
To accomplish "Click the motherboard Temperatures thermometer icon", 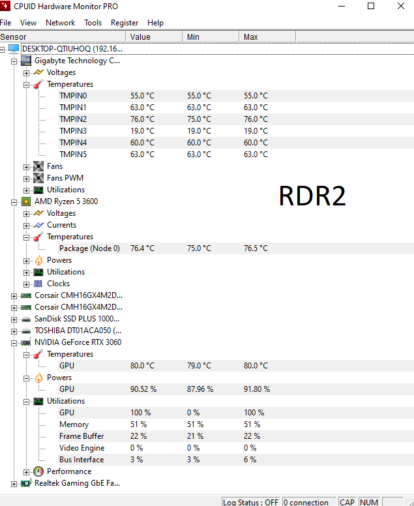I will 38,84.
